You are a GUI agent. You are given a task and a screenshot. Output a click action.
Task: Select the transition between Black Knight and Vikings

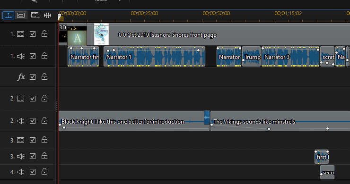[207, 117]
